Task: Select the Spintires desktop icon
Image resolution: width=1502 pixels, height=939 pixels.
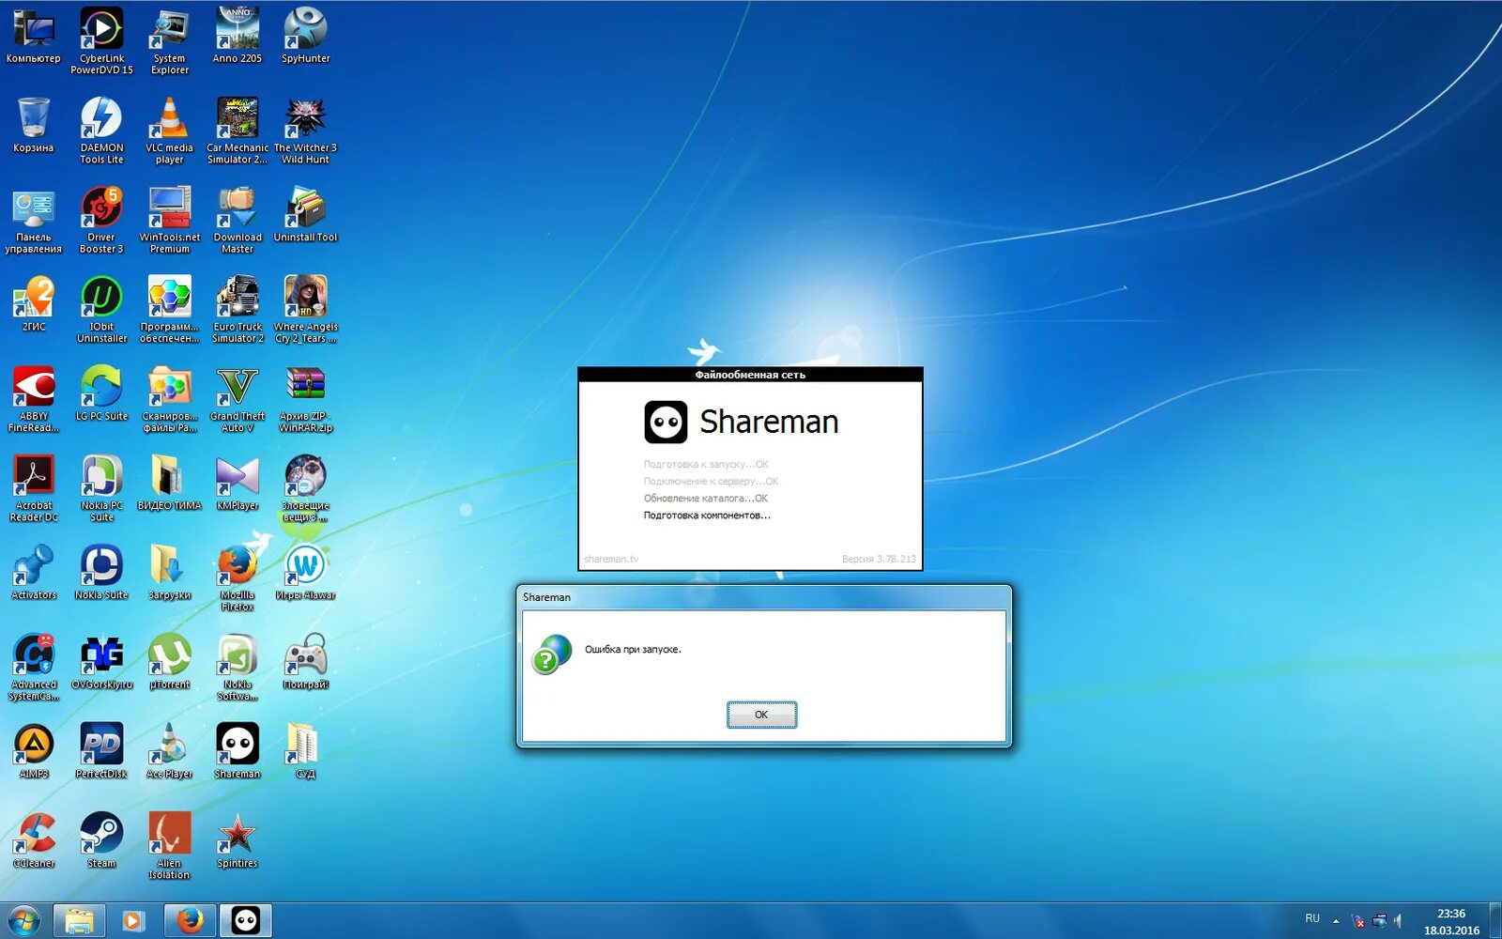Action: click(x=238, y=840)
